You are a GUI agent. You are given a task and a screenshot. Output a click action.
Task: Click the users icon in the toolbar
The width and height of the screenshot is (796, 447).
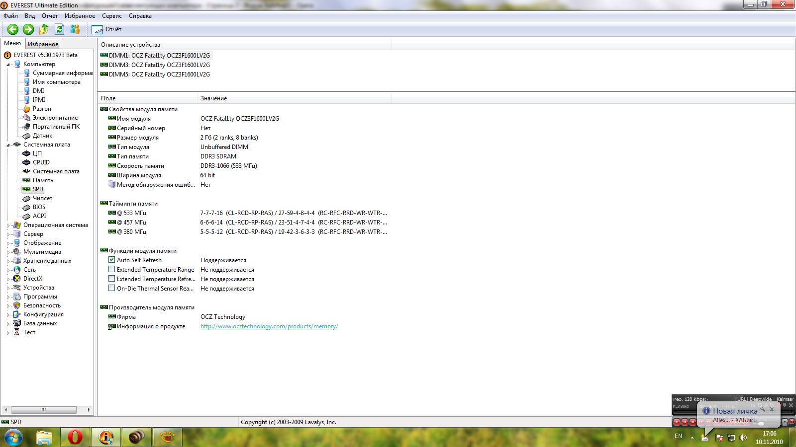[x=75, y=29]
